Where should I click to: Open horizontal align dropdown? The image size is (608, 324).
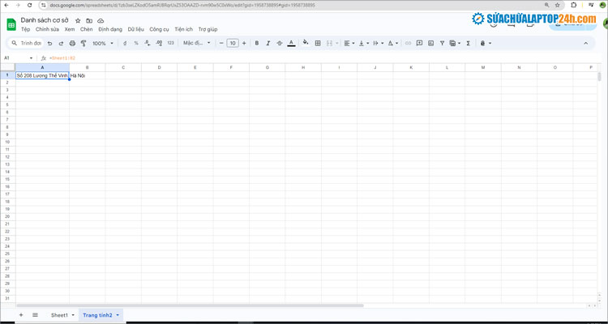[349, 44]
